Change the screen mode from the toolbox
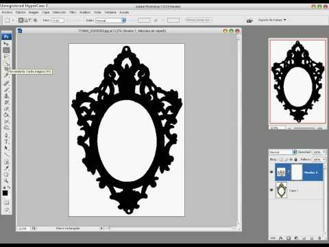 click(x=7, y=210)
